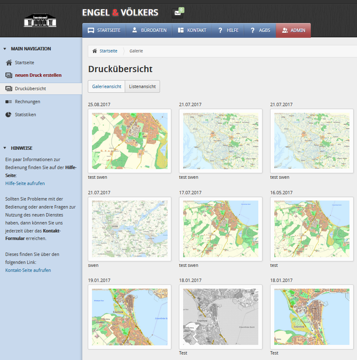Go to Kontakt in top navigation
357x360 pixels.
(x=192, y=30)
